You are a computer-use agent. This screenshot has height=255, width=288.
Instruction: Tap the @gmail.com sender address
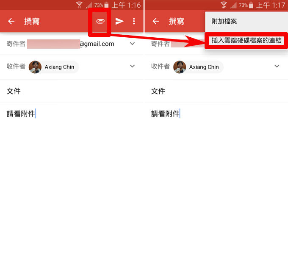point(97,44)
